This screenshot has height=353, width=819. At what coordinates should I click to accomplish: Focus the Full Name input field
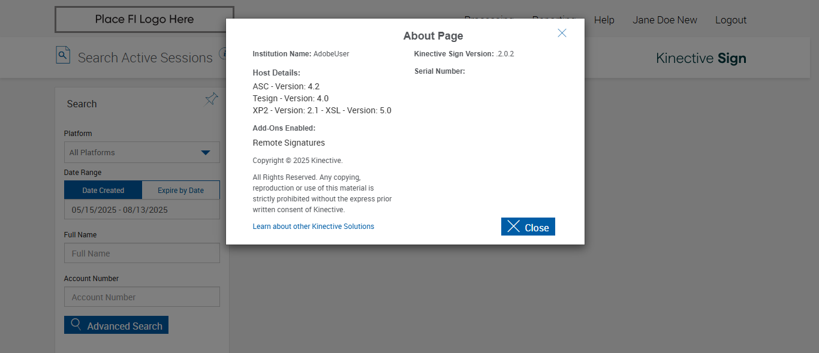[142, 253]
